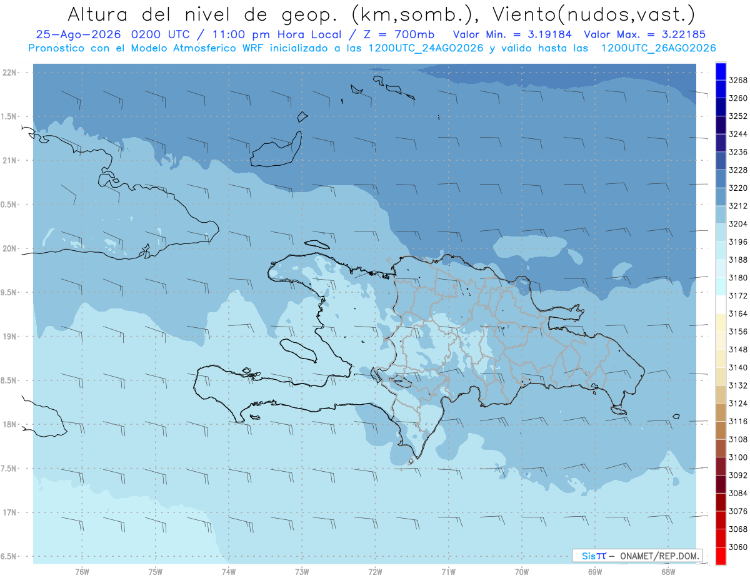
Task: Click the '1.5N' latitude label
Action: point(9,116)
